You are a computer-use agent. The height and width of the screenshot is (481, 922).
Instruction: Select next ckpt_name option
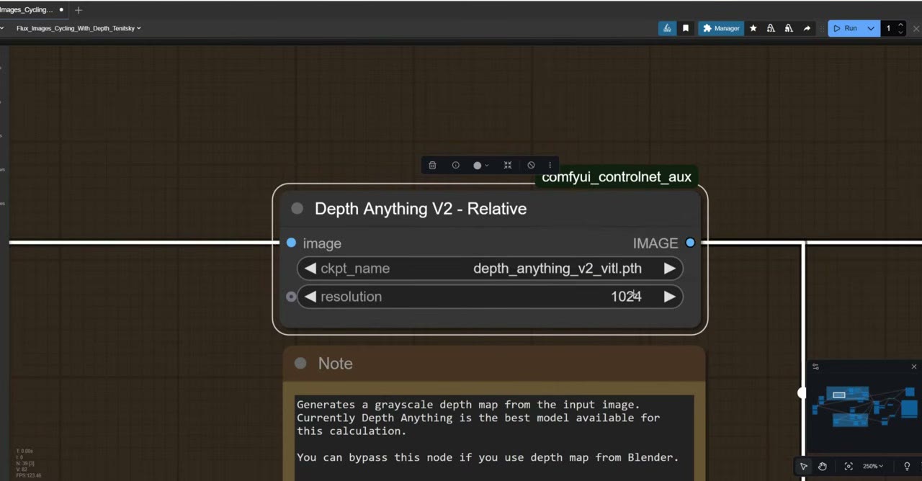[x=669, y=269]
